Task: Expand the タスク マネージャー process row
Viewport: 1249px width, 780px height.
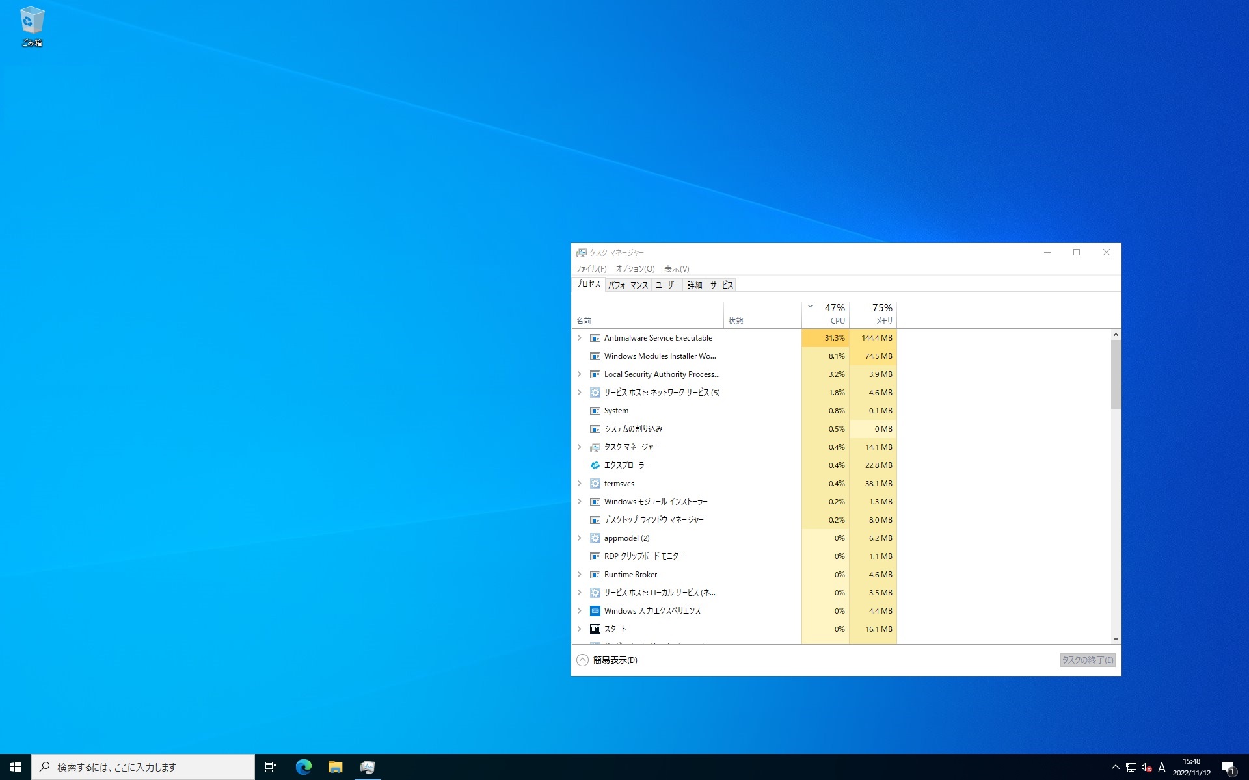Action: pos(579,447)
